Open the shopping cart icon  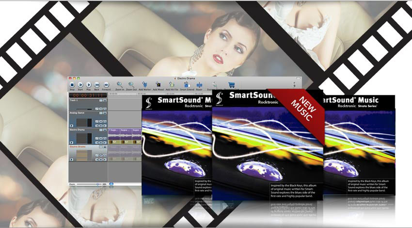231,85
